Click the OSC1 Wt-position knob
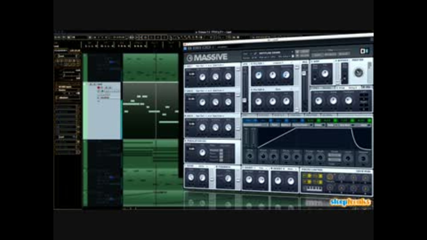 202,77
